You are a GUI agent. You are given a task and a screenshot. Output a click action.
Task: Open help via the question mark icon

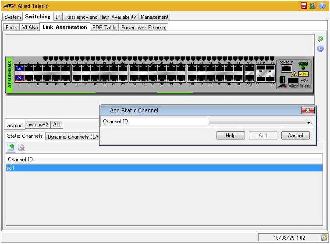click(322, 6)
